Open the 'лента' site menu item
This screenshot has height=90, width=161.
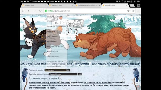pyautogui.click(x=124, y=64)
